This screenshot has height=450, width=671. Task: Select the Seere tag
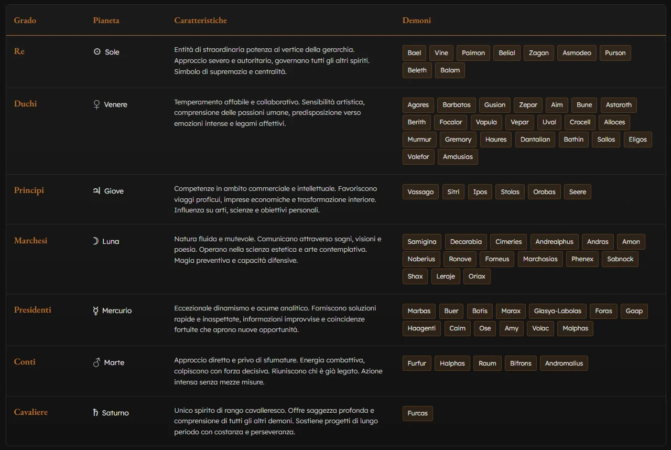pyautogui.click(x=578, y=192)
